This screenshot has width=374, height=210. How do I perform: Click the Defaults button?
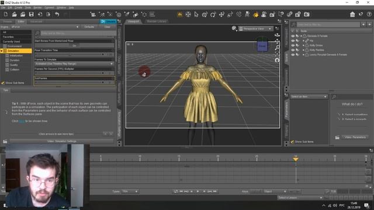tap(89, 27)
